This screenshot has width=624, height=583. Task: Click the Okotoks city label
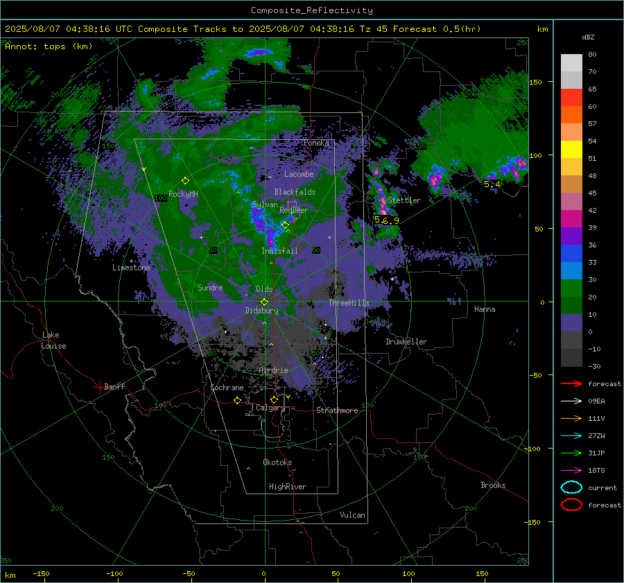[277, 462]
